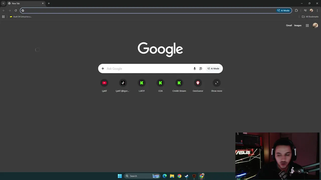Open the Chrome Extensions puzzle icon

pos(296,10)
